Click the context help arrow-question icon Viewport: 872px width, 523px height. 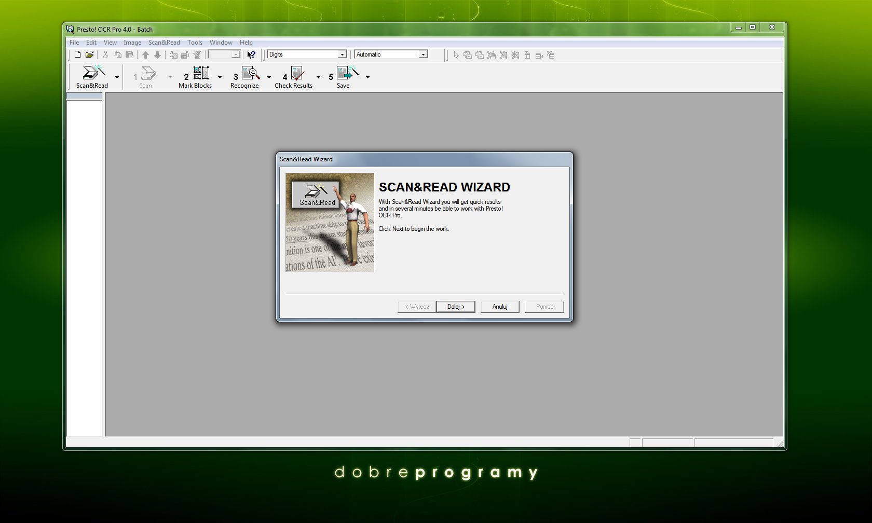251,54
